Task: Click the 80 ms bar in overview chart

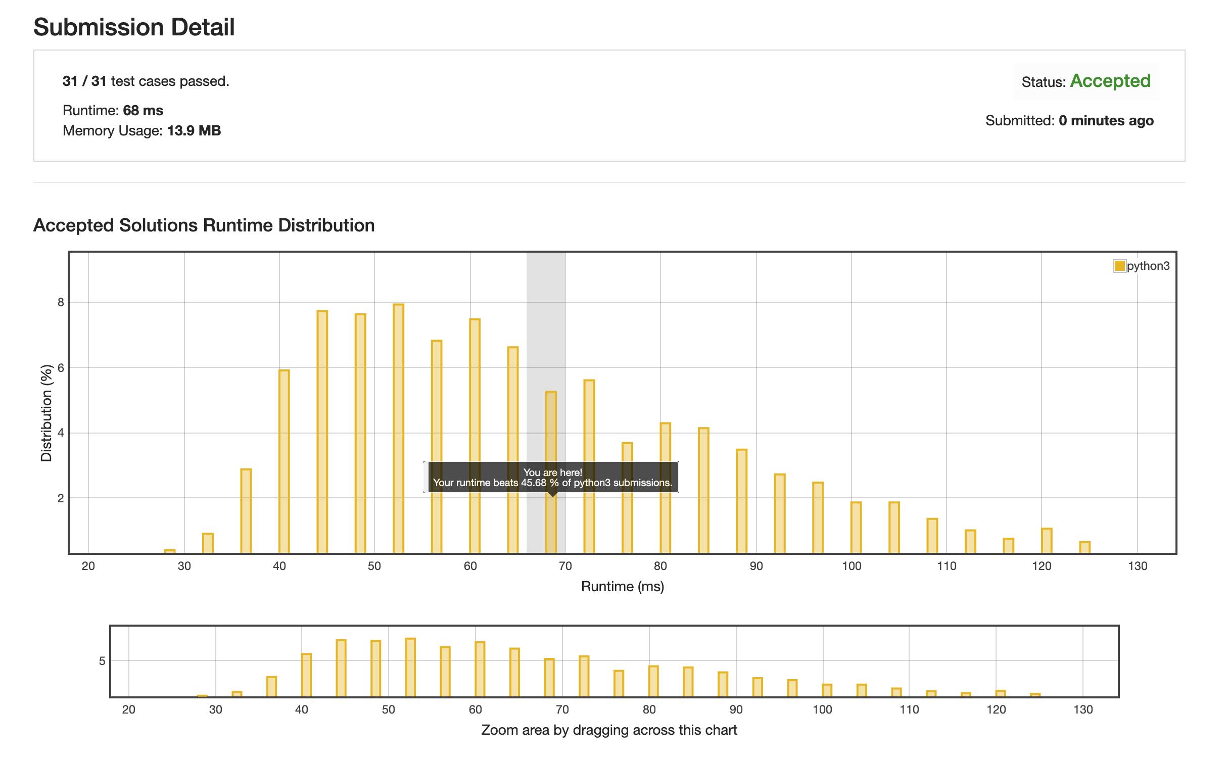Action: pos(653,681)
